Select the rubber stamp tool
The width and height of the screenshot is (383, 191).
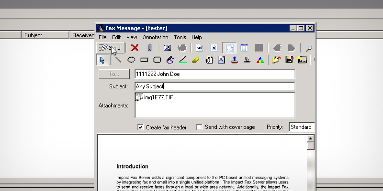[x=234, y=60]
